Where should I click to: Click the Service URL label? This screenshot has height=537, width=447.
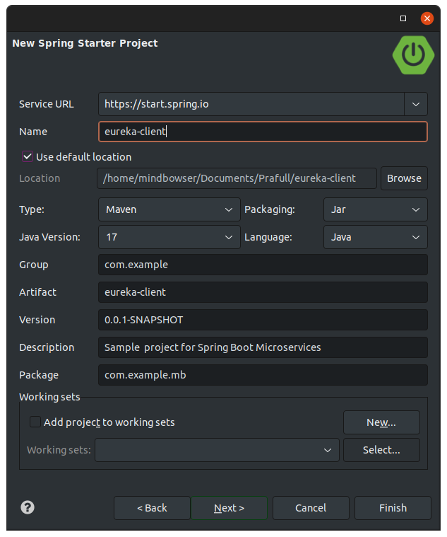(x=46, y=104)
